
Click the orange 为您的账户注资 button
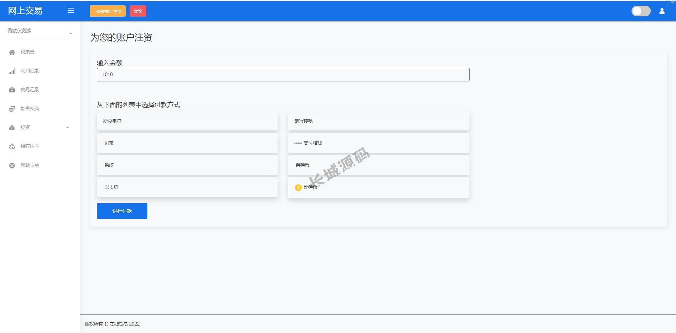pos(108,11)
